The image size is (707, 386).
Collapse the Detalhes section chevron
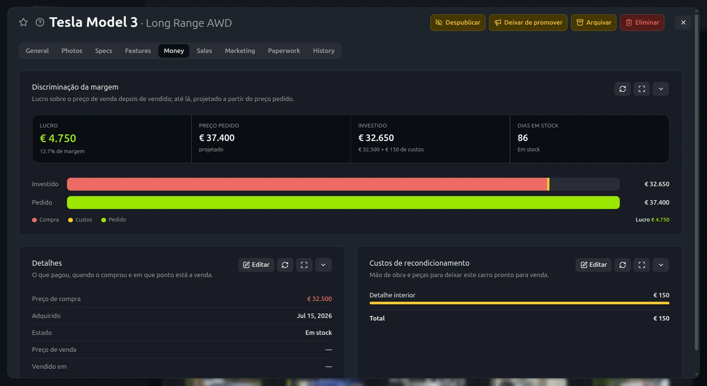pos(323,265)
